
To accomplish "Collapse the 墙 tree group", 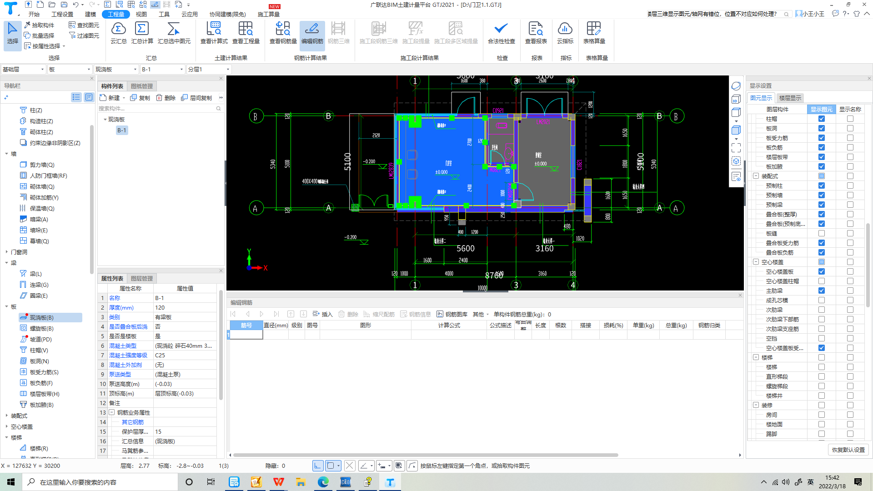I will tap(6, 154).
